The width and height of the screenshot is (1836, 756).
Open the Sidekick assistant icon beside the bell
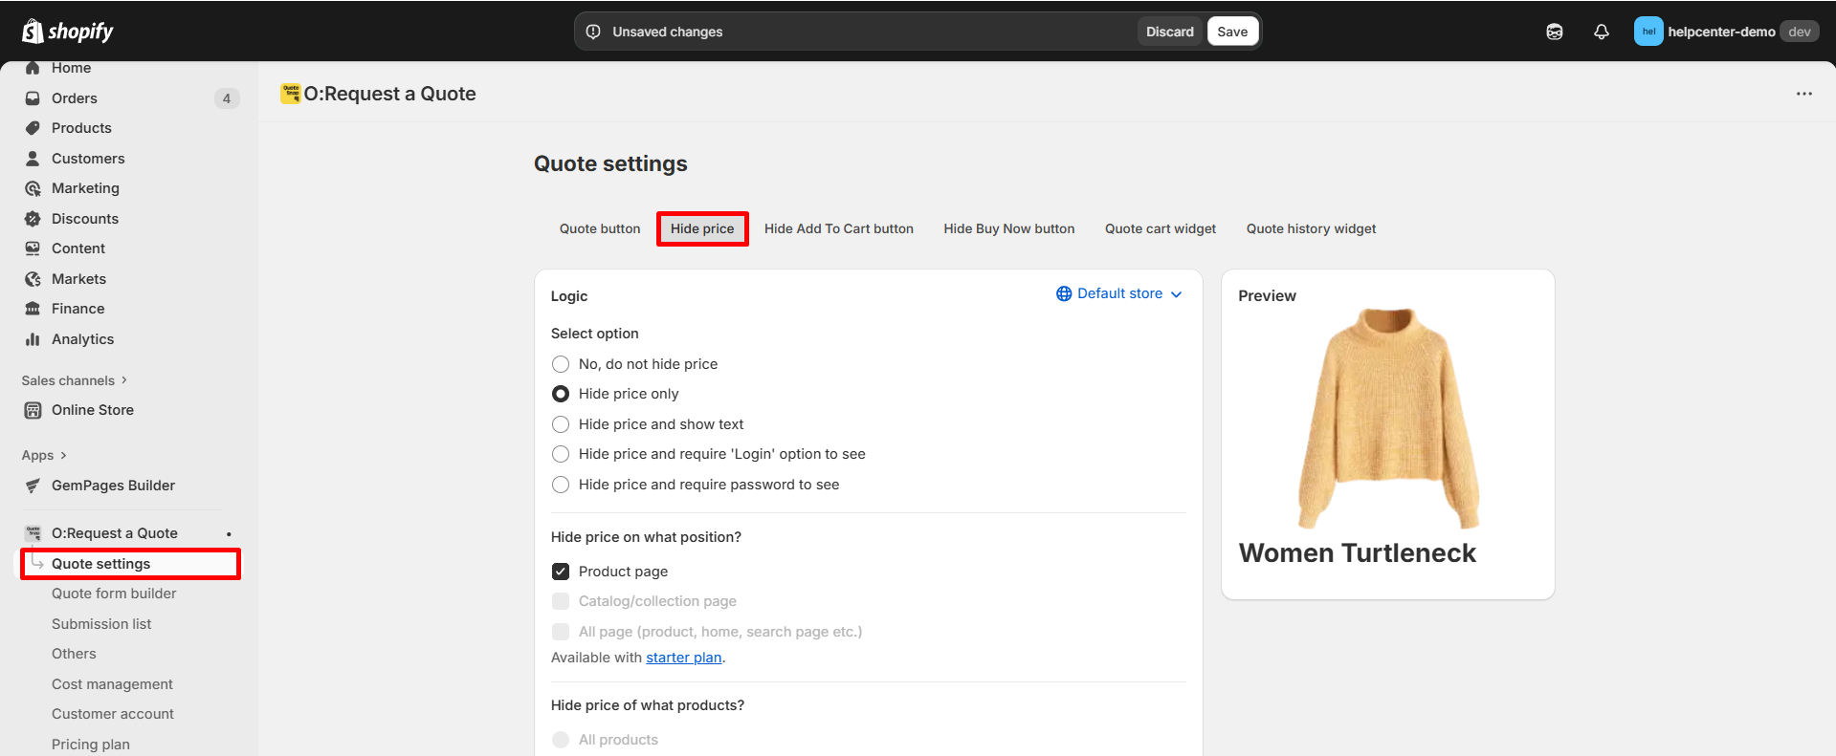coord(1554,32)
